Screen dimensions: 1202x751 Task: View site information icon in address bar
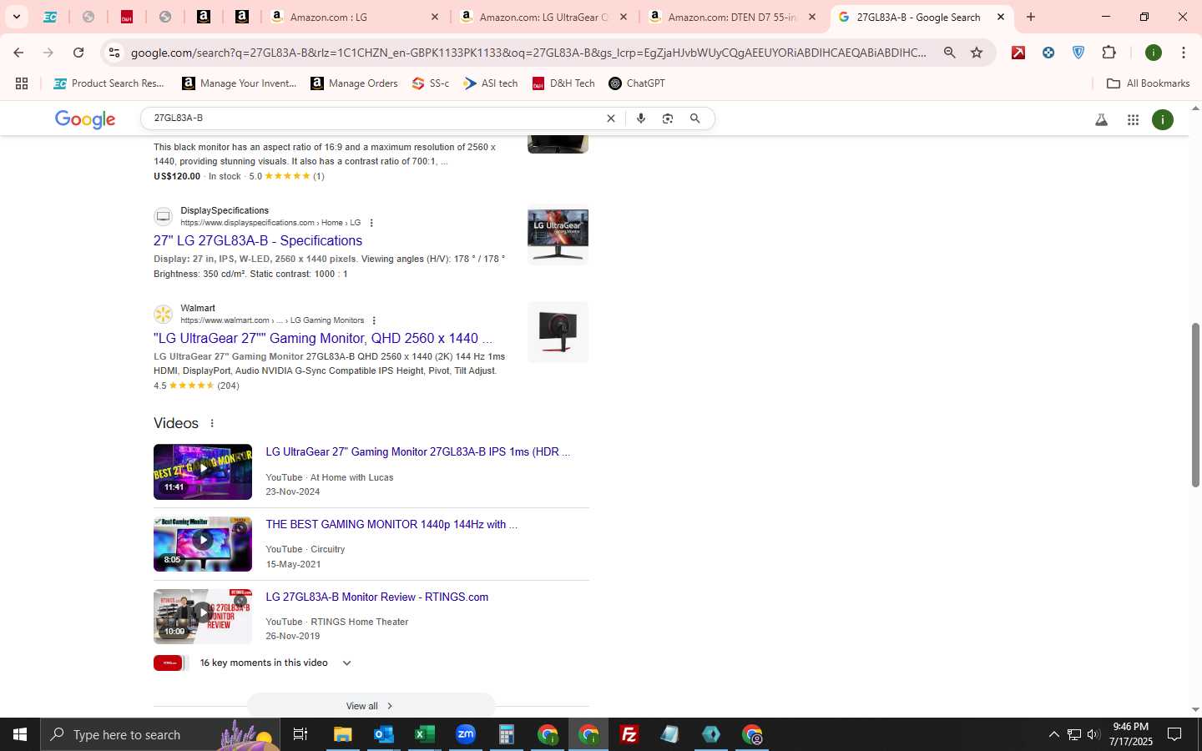coord(114,53)
